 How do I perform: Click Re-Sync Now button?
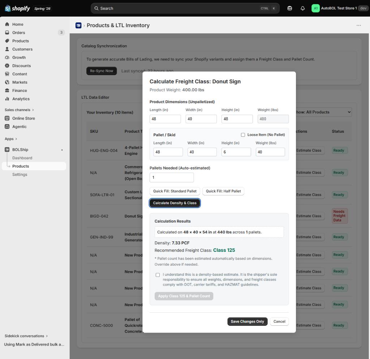[x=102, y=71]
